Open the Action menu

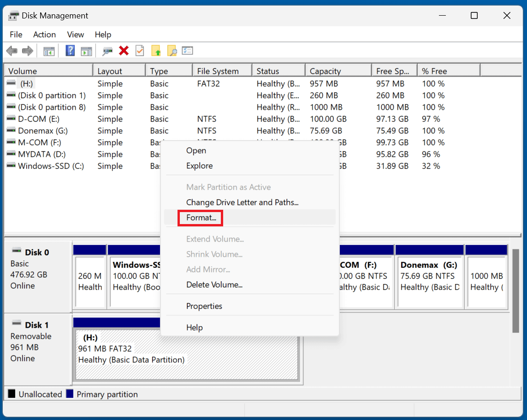coord(44,35)
